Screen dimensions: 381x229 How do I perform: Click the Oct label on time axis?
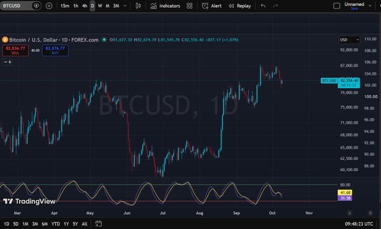(272, 213)
